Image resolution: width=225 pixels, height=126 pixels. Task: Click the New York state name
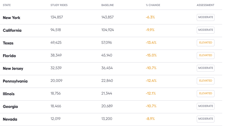(11, 18)
